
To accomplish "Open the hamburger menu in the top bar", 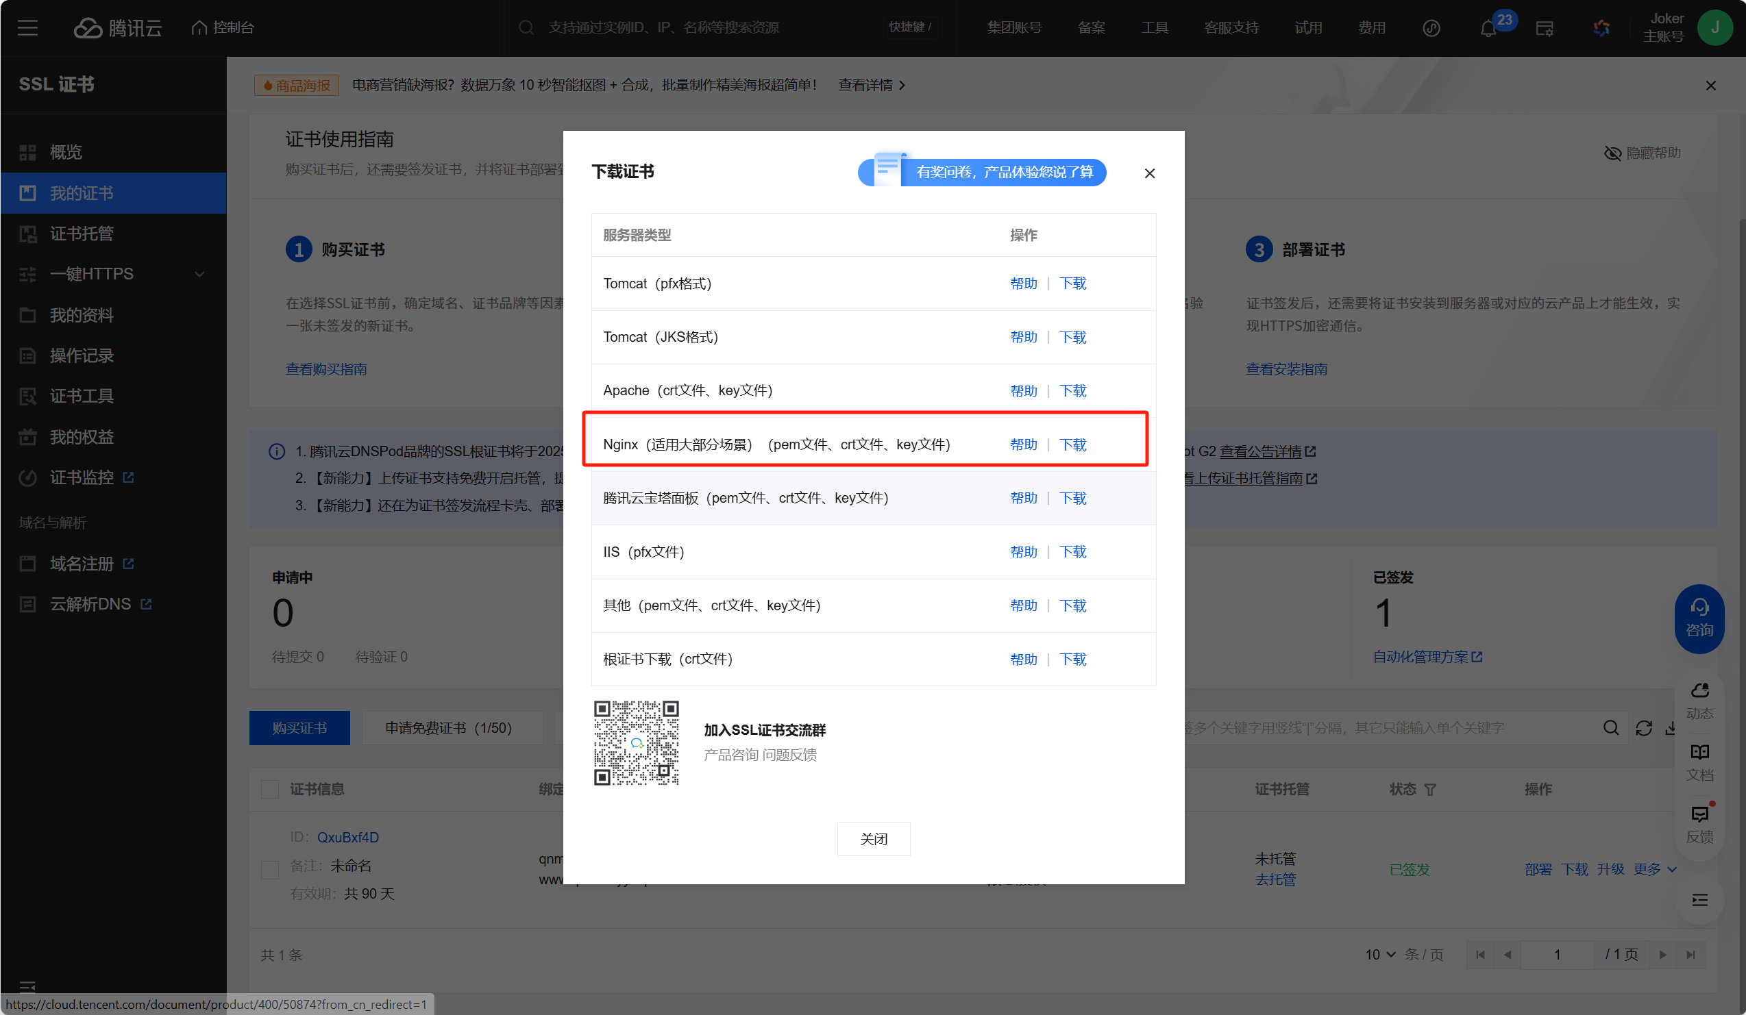I will point(27,27).
